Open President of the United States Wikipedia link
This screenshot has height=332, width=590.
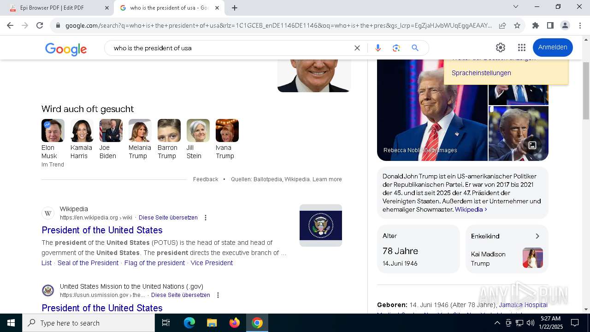click(x=102, y=230)
